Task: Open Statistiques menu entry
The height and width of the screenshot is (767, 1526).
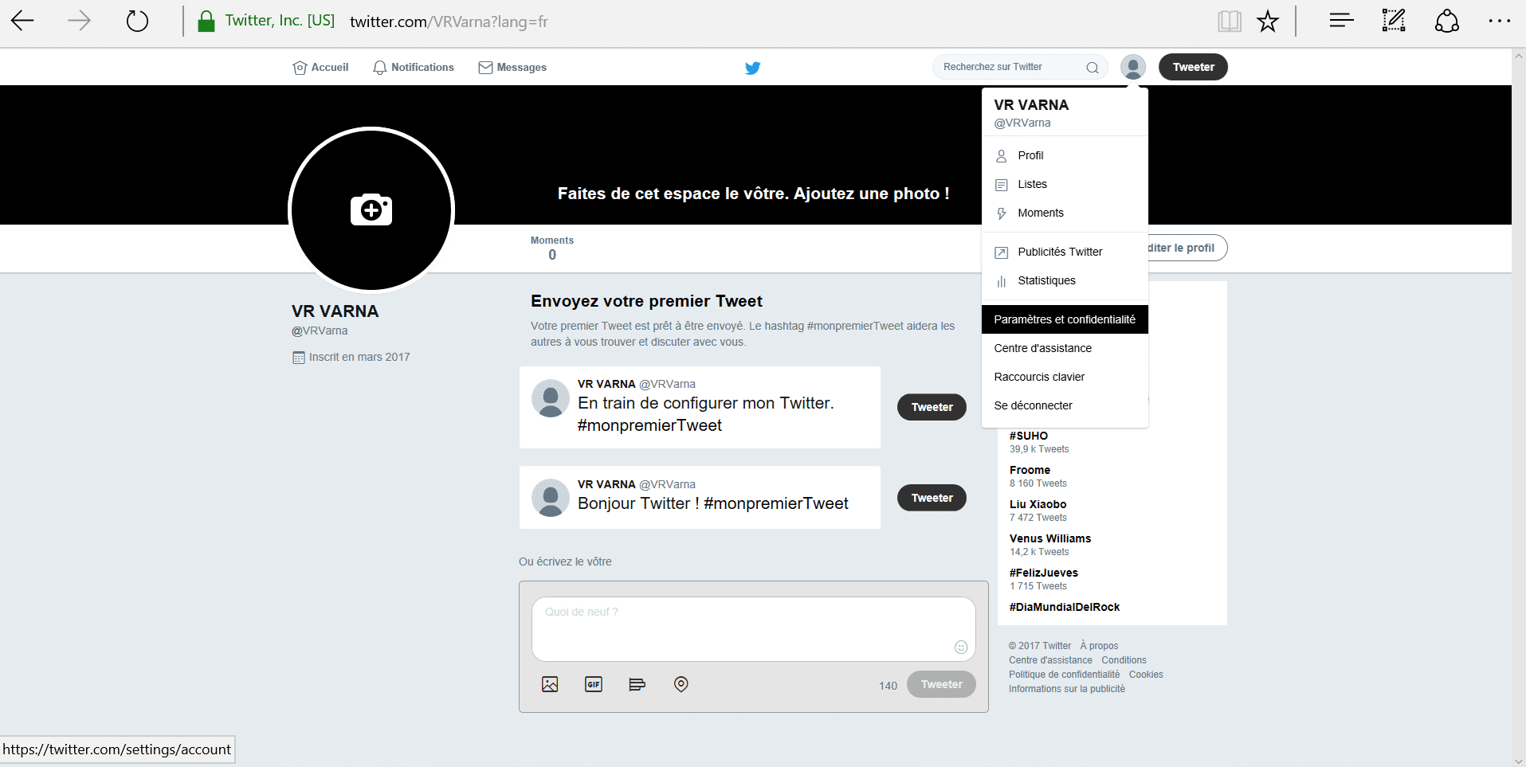Action: click(1065, 280)
